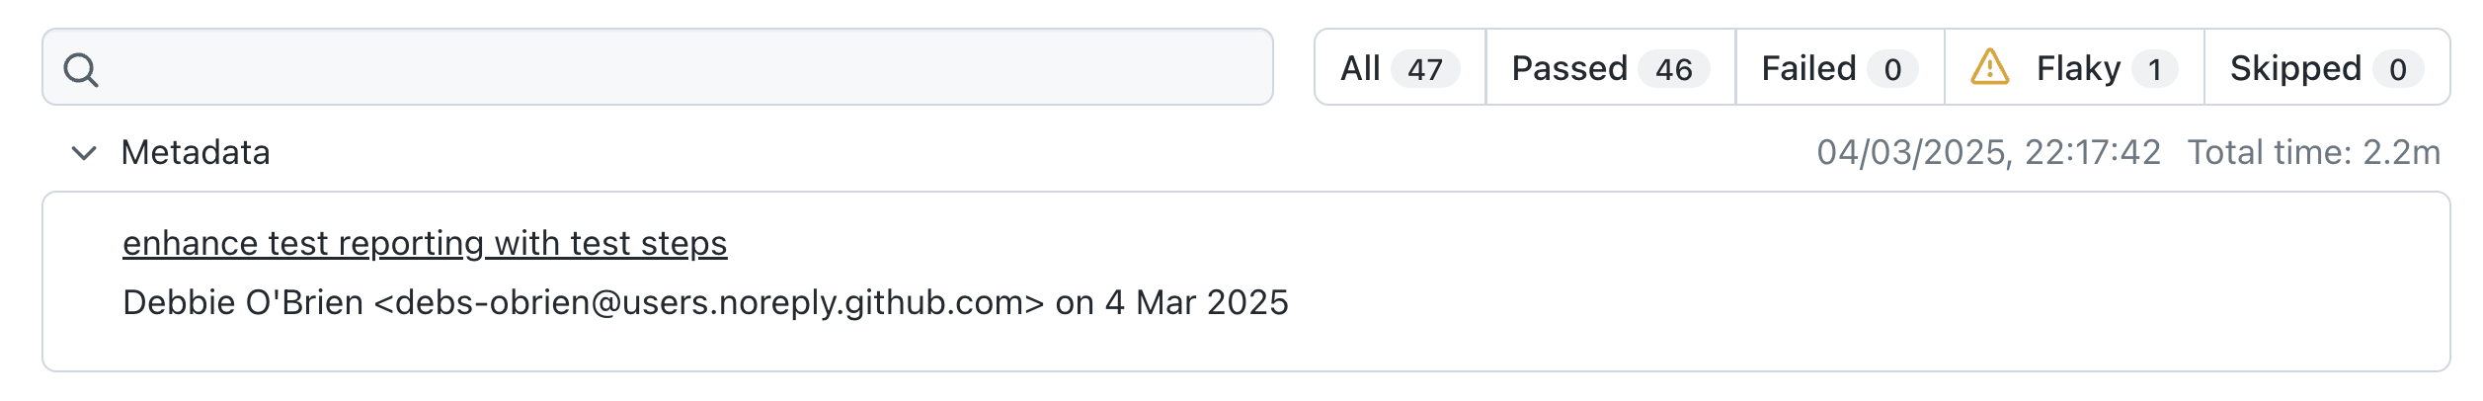Click the run timestamp 04/03/2025, 22:17:42
Screen dimensions: 2483x401
1988,153
